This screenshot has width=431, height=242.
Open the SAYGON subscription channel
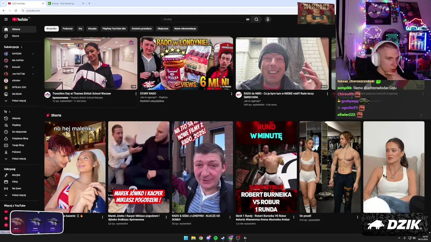click(19, 54)
